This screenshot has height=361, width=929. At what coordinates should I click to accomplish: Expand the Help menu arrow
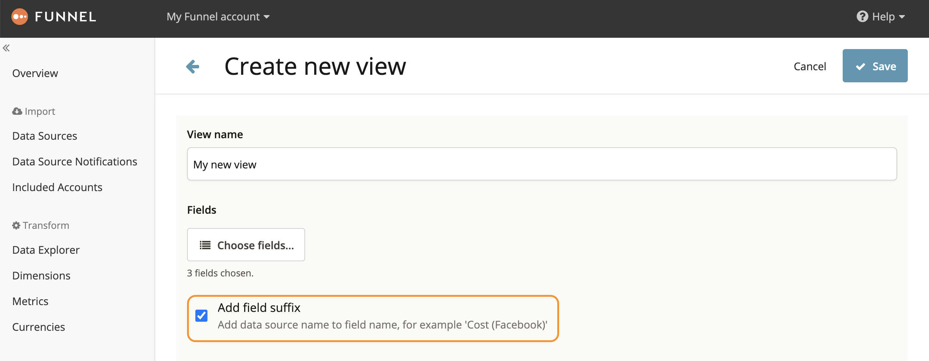[x=902, y=17]
